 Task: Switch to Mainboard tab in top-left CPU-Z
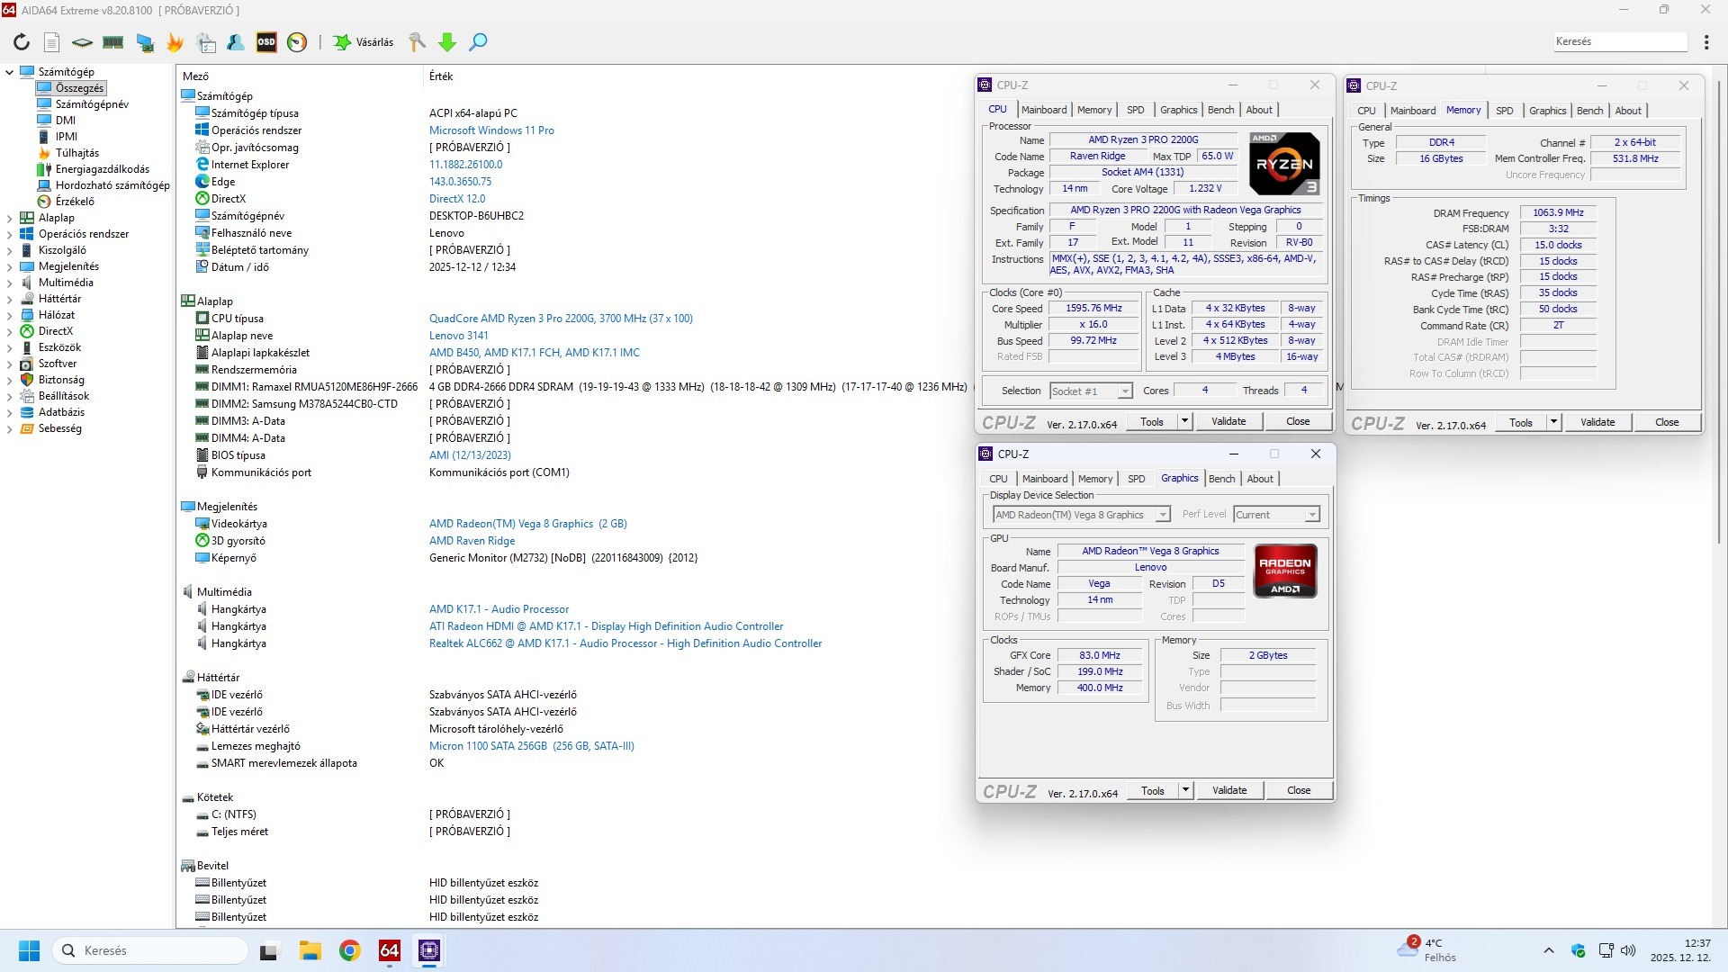[x=1044, y=110]
